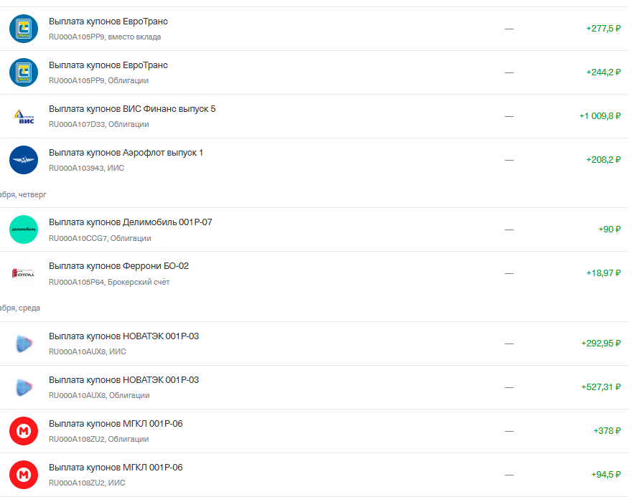
Task: Click the Феррони company logo
Action: point(23,273)
